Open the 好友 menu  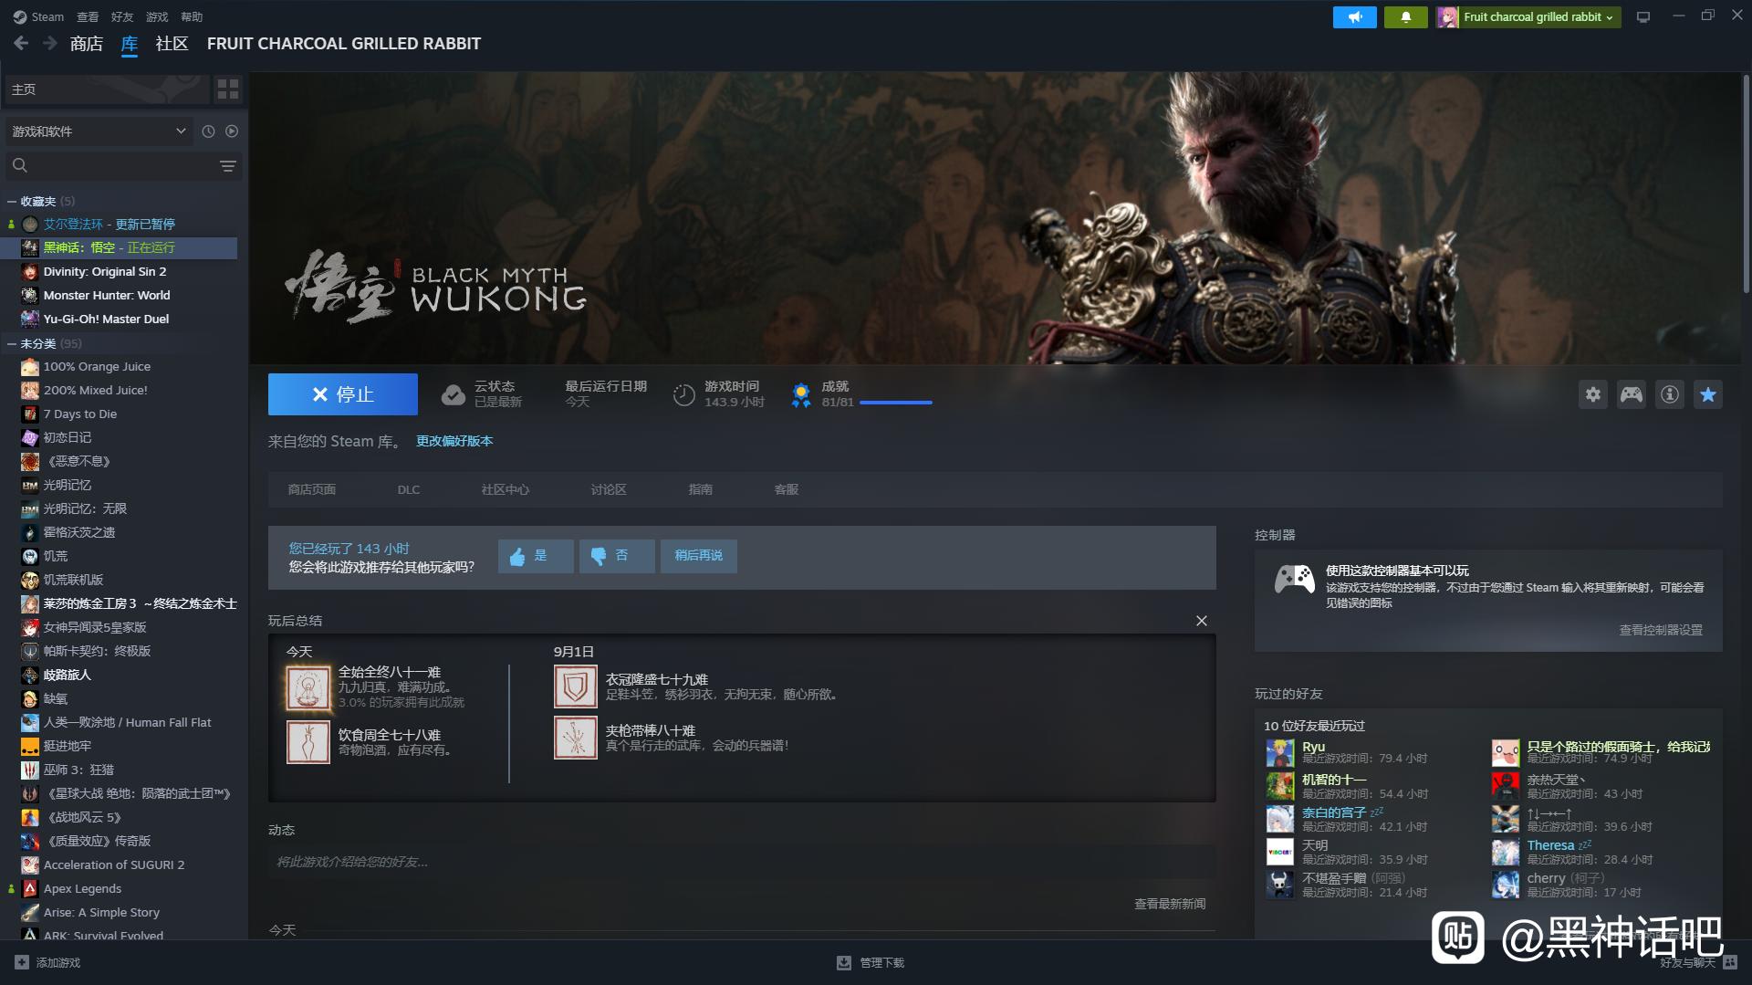tap(122, 16)
